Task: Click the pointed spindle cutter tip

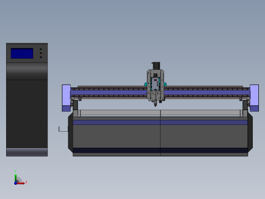Action: point(155,105)
